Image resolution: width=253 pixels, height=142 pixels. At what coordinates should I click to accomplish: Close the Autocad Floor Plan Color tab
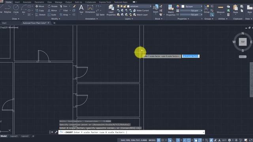point(48,23)
